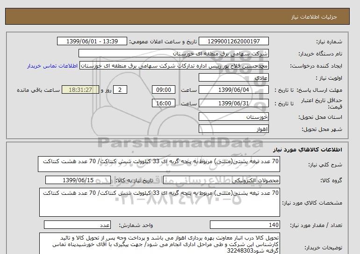360x254 pixels.
Task: Click the 09:00 response deadline time
Action: 165,90
